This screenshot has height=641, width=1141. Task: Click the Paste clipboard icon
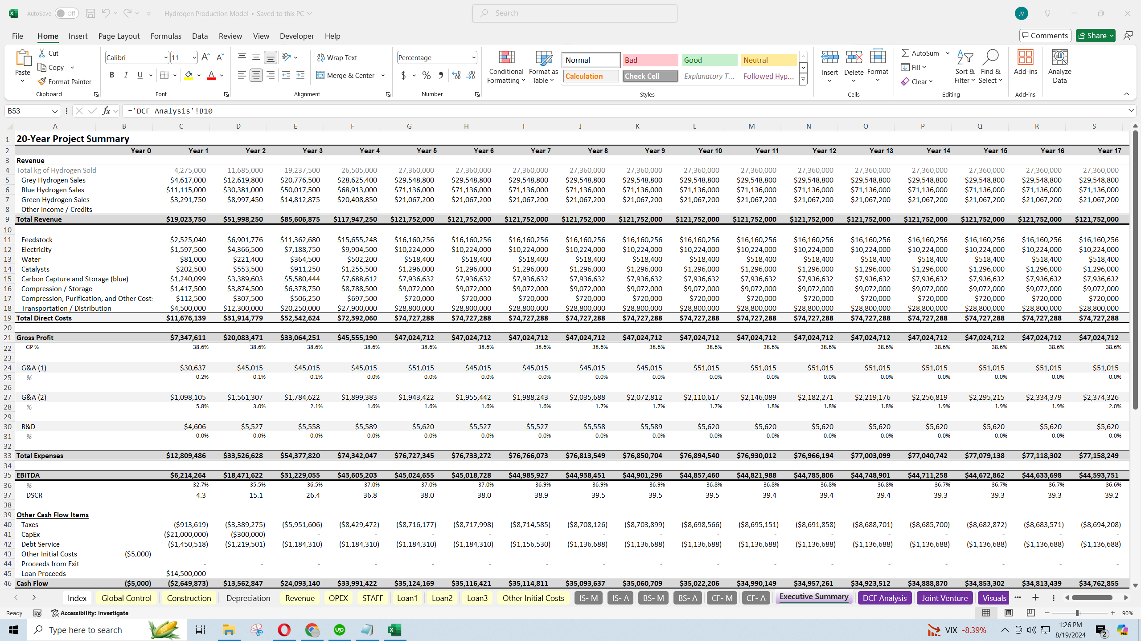(x=23, y=58)
